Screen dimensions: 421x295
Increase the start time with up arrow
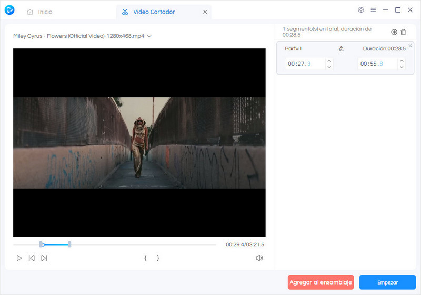(329, 61)
